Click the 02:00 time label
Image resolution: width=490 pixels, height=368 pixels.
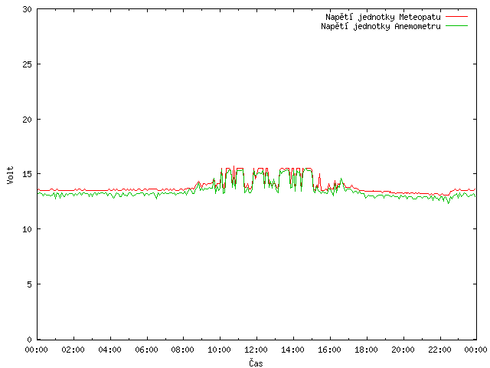click(x=73, y=350)
